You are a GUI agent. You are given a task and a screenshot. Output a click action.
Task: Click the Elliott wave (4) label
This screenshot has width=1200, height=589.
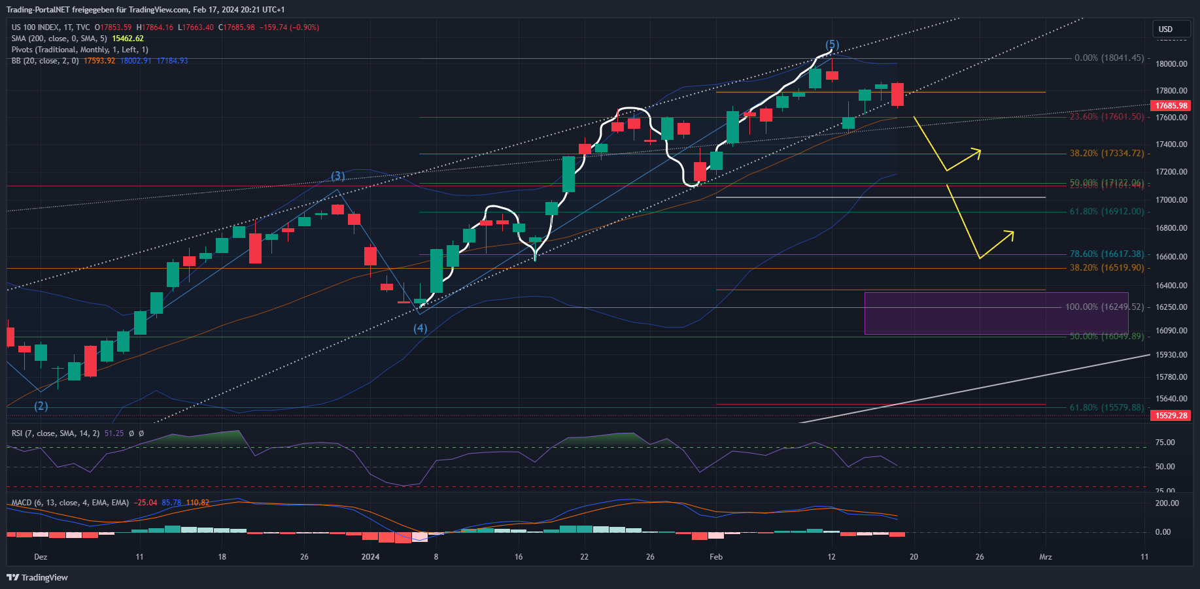coord(420,328)
